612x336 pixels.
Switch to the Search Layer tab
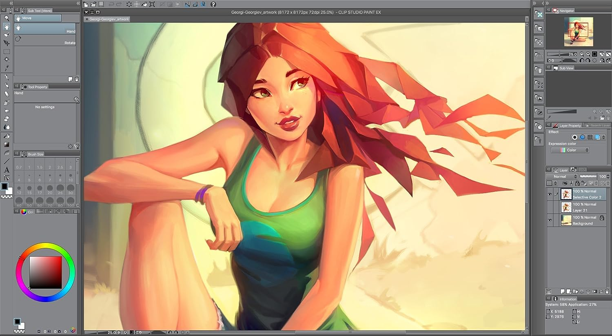click(599, 125)
